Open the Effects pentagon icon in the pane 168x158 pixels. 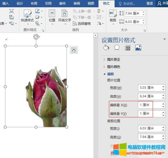[116, 48]
